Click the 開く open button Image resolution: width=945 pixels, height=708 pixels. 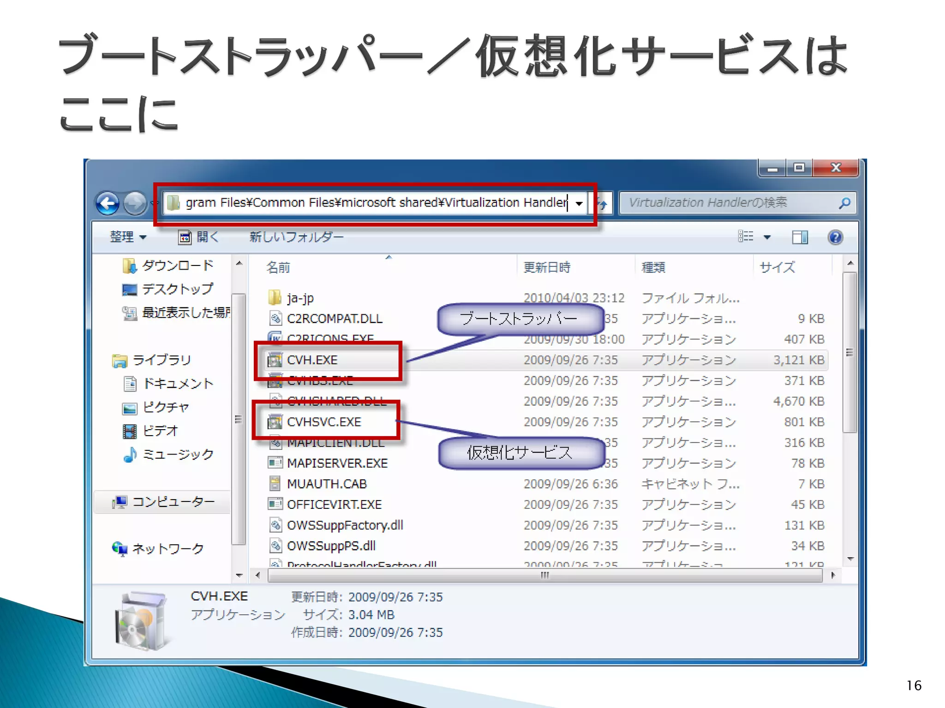tap(198, 237)
